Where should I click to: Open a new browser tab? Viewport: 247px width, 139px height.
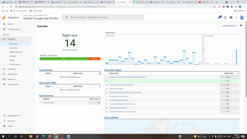click(217, 2)
